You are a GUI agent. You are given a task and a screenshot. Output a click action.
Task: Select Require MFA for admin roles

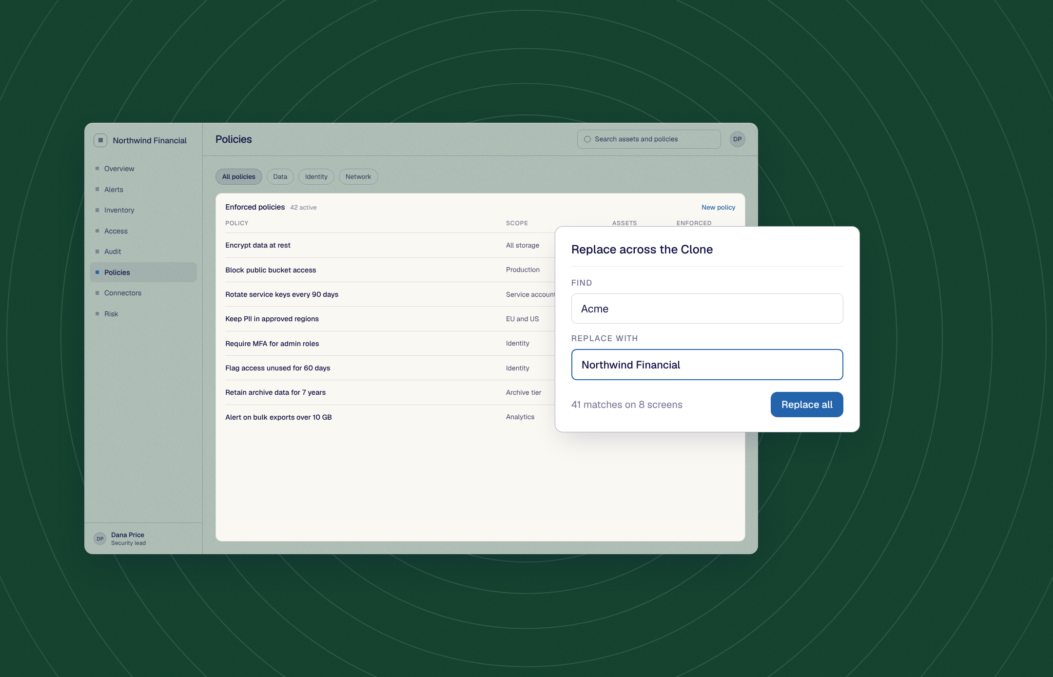(x=272, y=344)
